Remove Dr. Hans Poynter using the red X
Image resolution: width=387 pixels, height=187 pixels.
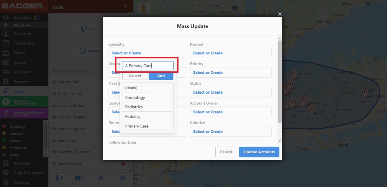point(124,164)
